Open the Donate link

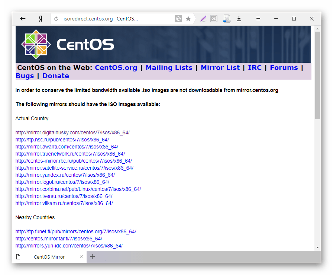55,75
